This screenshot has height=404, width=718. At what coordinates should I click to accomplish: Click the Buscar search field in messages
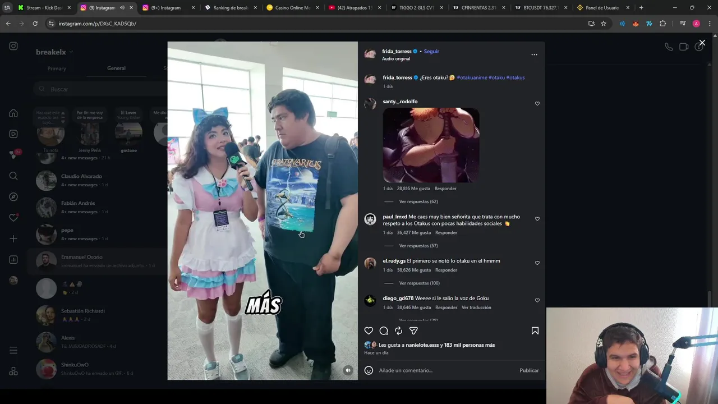[100, 89]
